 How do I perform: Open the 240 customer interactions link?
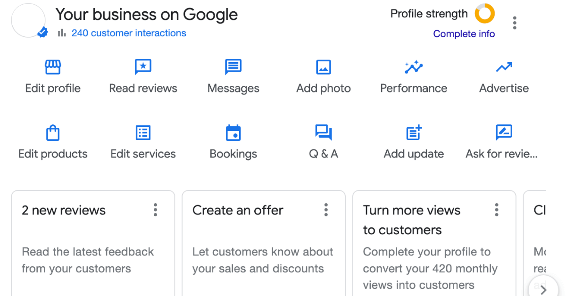[128, 33]
